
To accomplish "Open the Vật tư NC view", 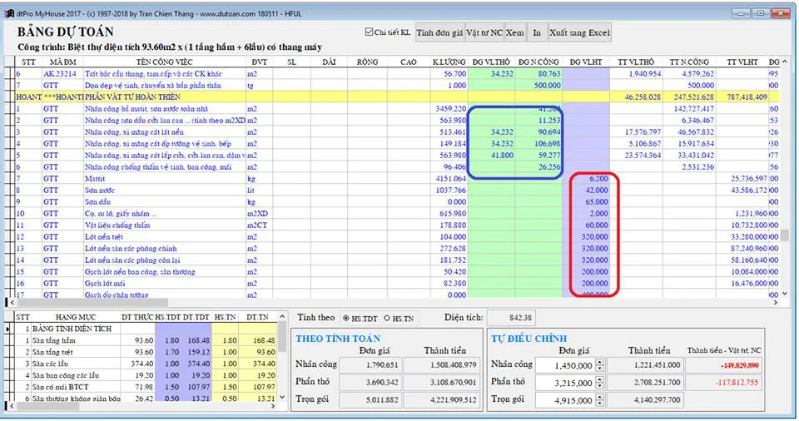I will tap(484, 32).
